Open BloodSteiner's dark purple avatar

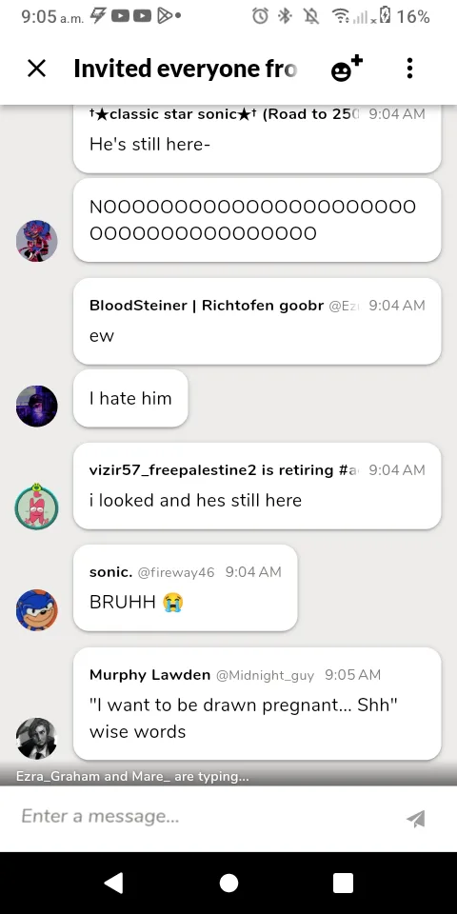tap(37, 406)
